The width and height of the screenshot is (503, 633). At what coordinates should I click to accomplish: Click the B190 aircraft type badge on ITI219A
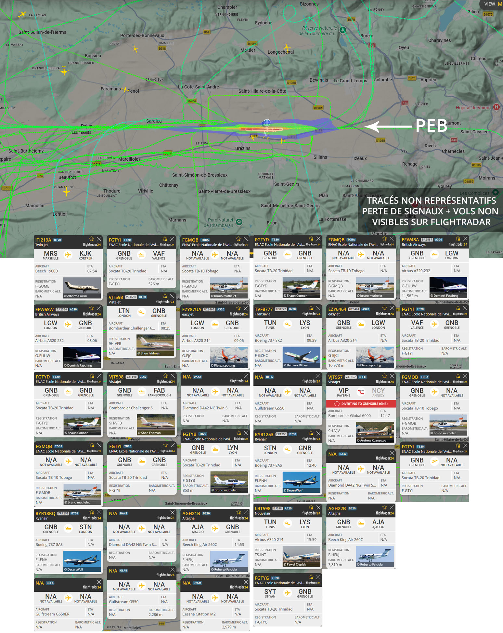click(58, 240)
